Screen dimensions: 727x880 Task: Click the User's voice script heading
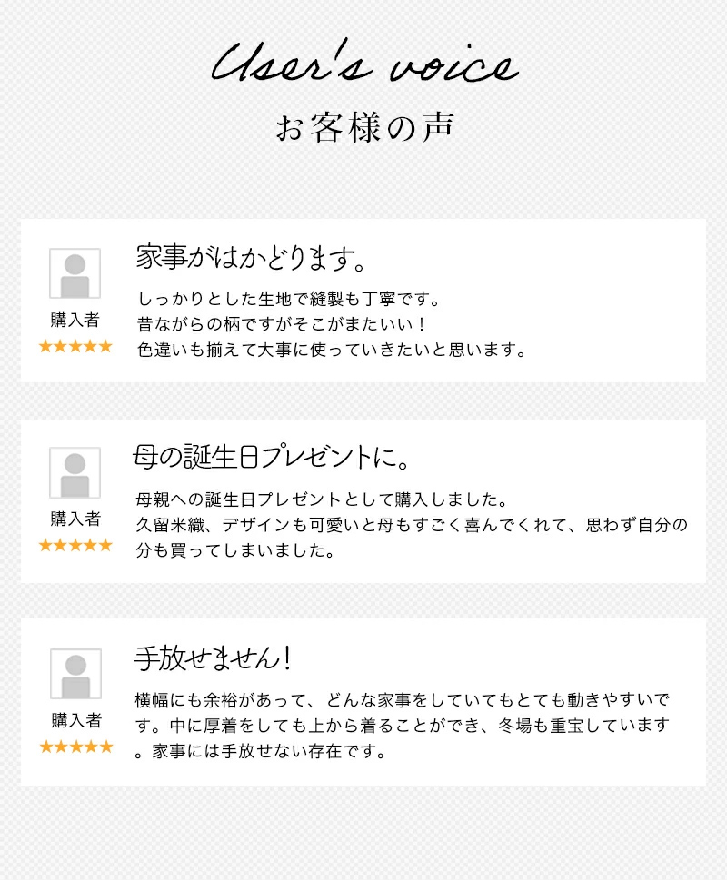[x=364, y=67]
